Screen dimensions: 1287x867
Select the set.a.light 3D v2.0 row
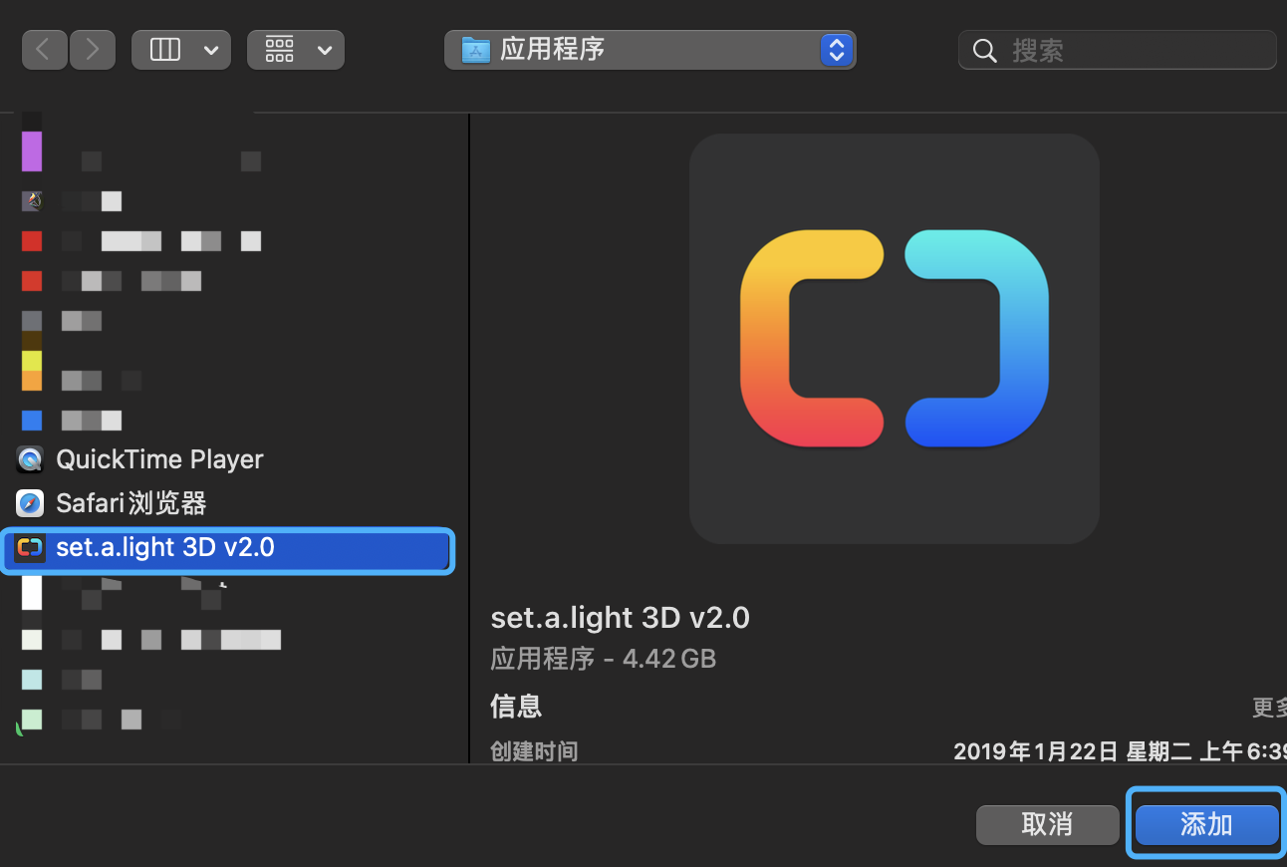point(228,550)
